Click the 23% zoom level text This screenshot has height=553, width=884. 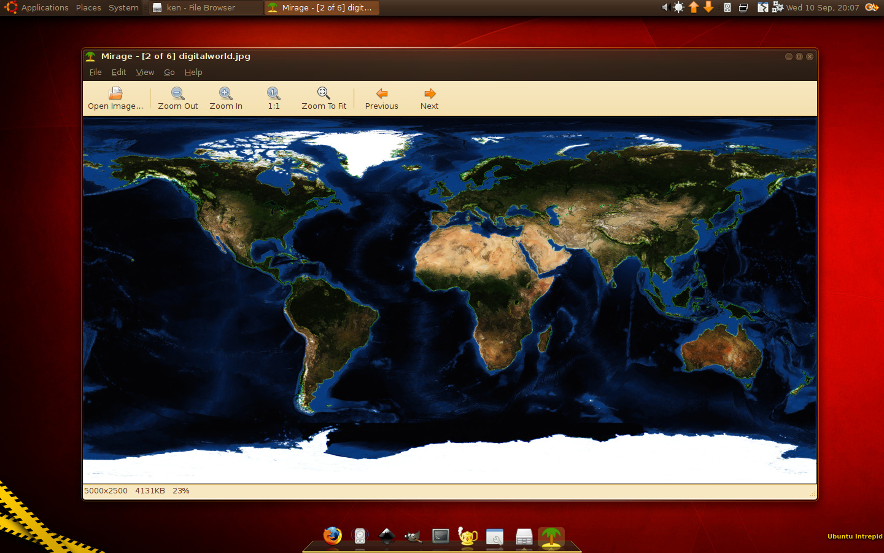[x=181, y=491]
